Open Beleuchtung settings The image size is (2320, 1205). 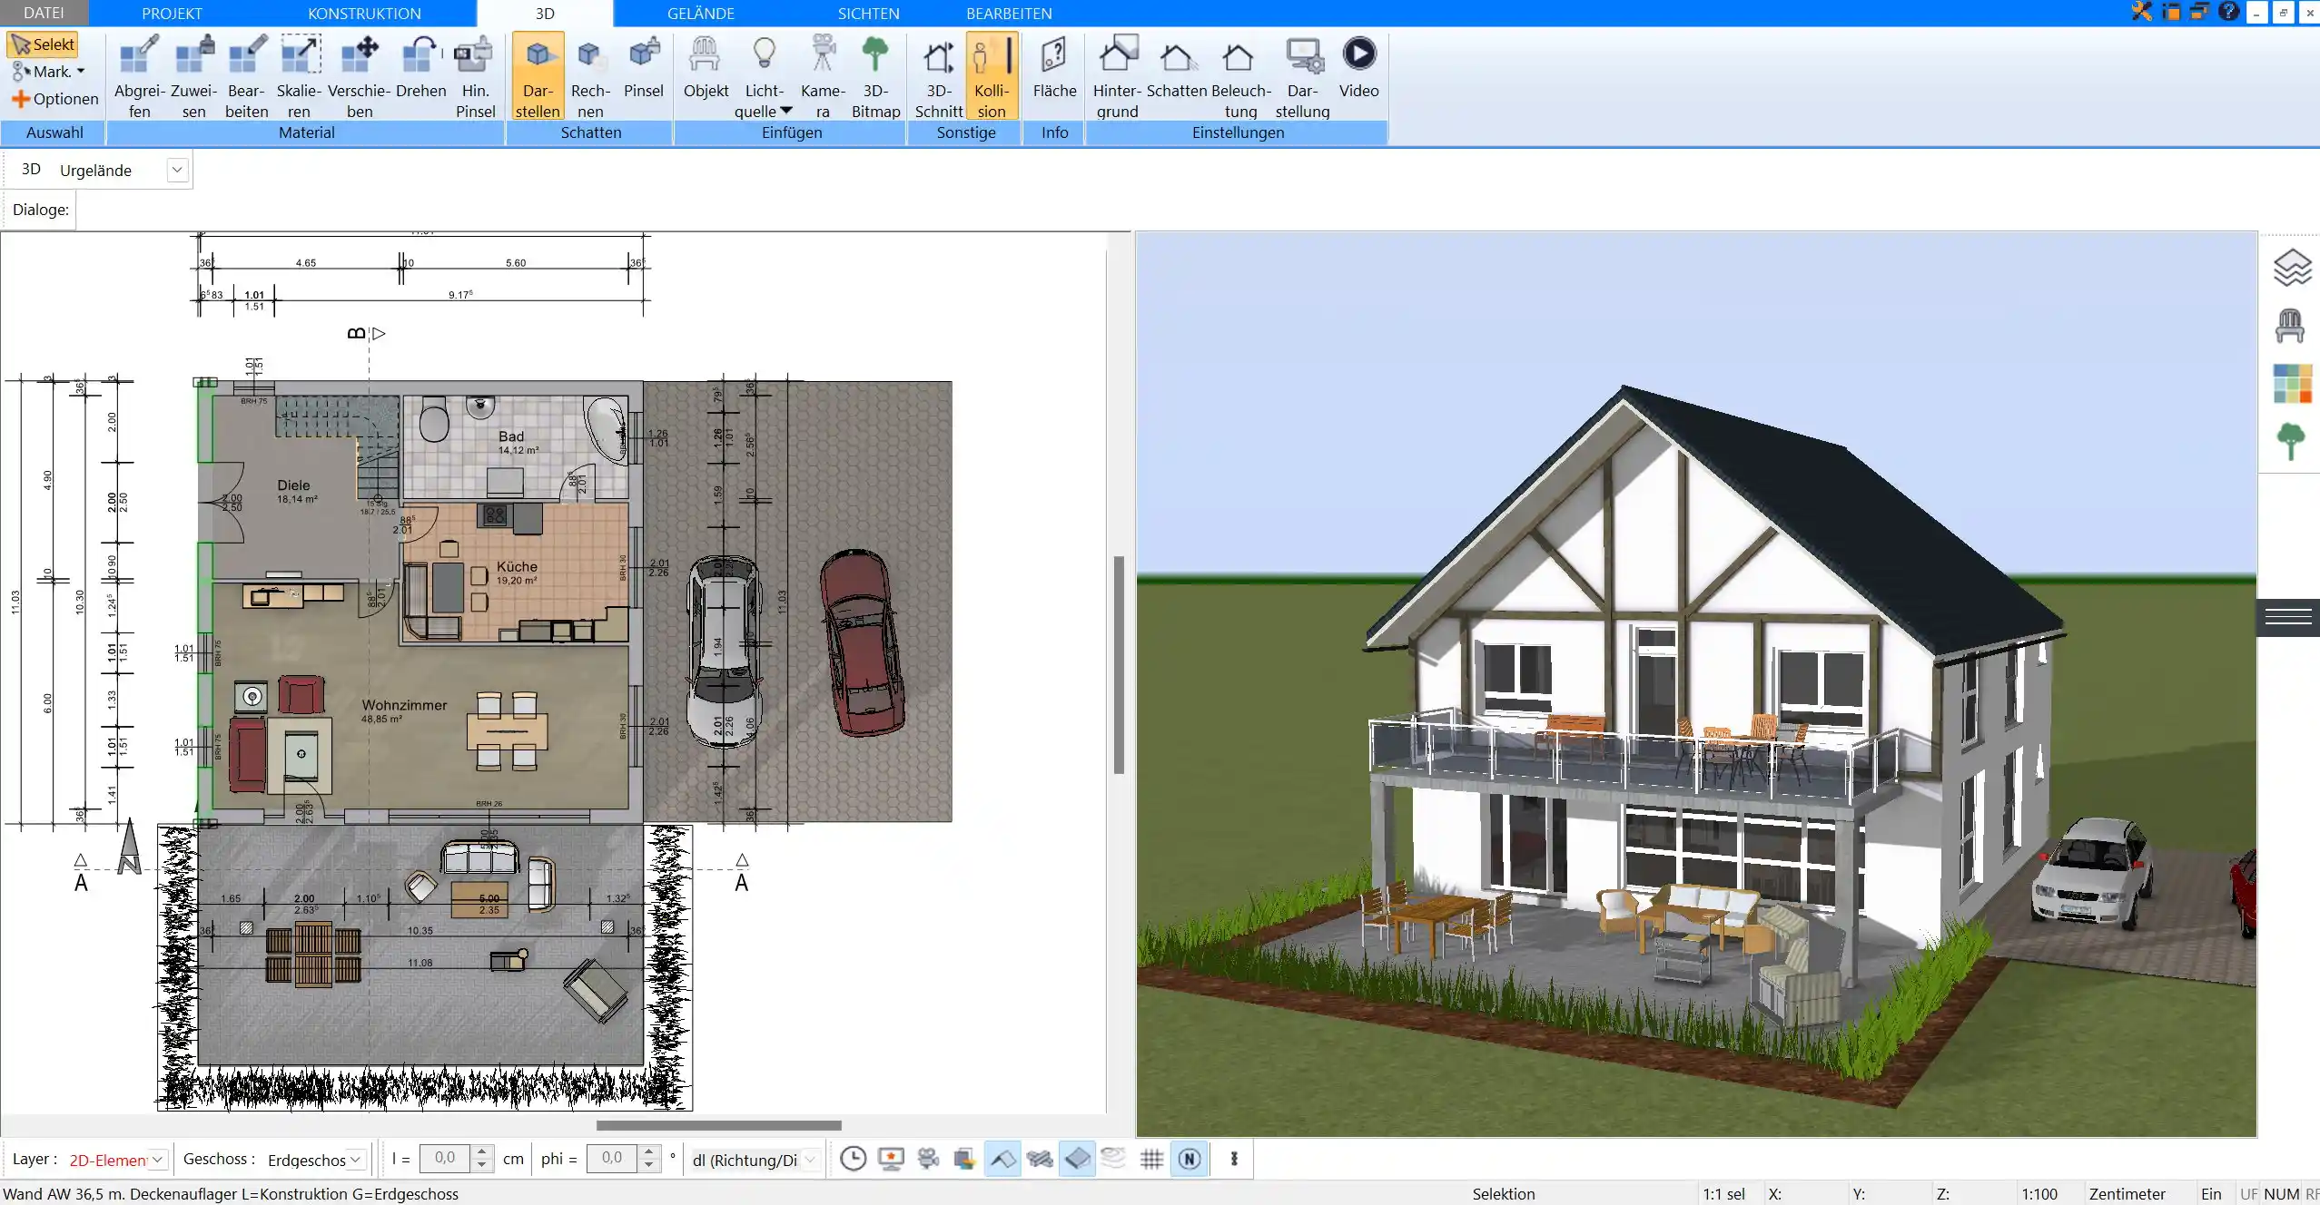point(1240,76)
